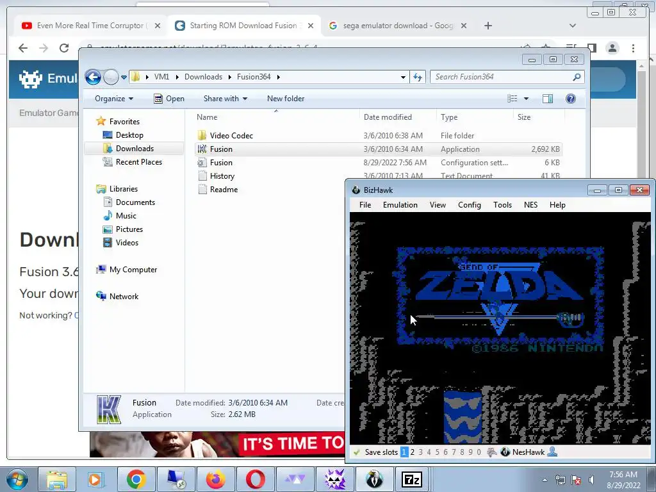Click the BizHawk title bar app icon
The image size is (656, 492).
(356, 190)
